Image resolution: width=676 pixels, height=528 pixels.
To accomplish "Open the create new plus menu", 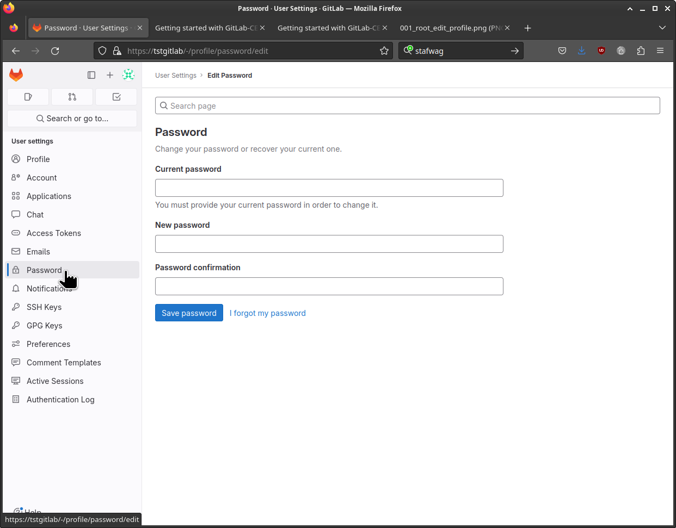I will (110, 75).
